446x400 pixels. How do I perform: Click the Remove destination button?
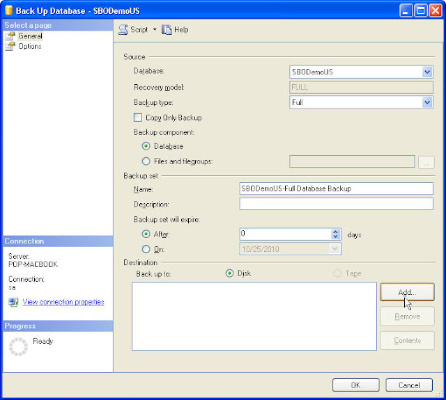[407, 317]
